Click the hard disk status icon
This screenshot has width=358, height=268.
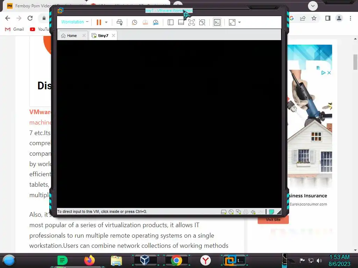[223, 212]
